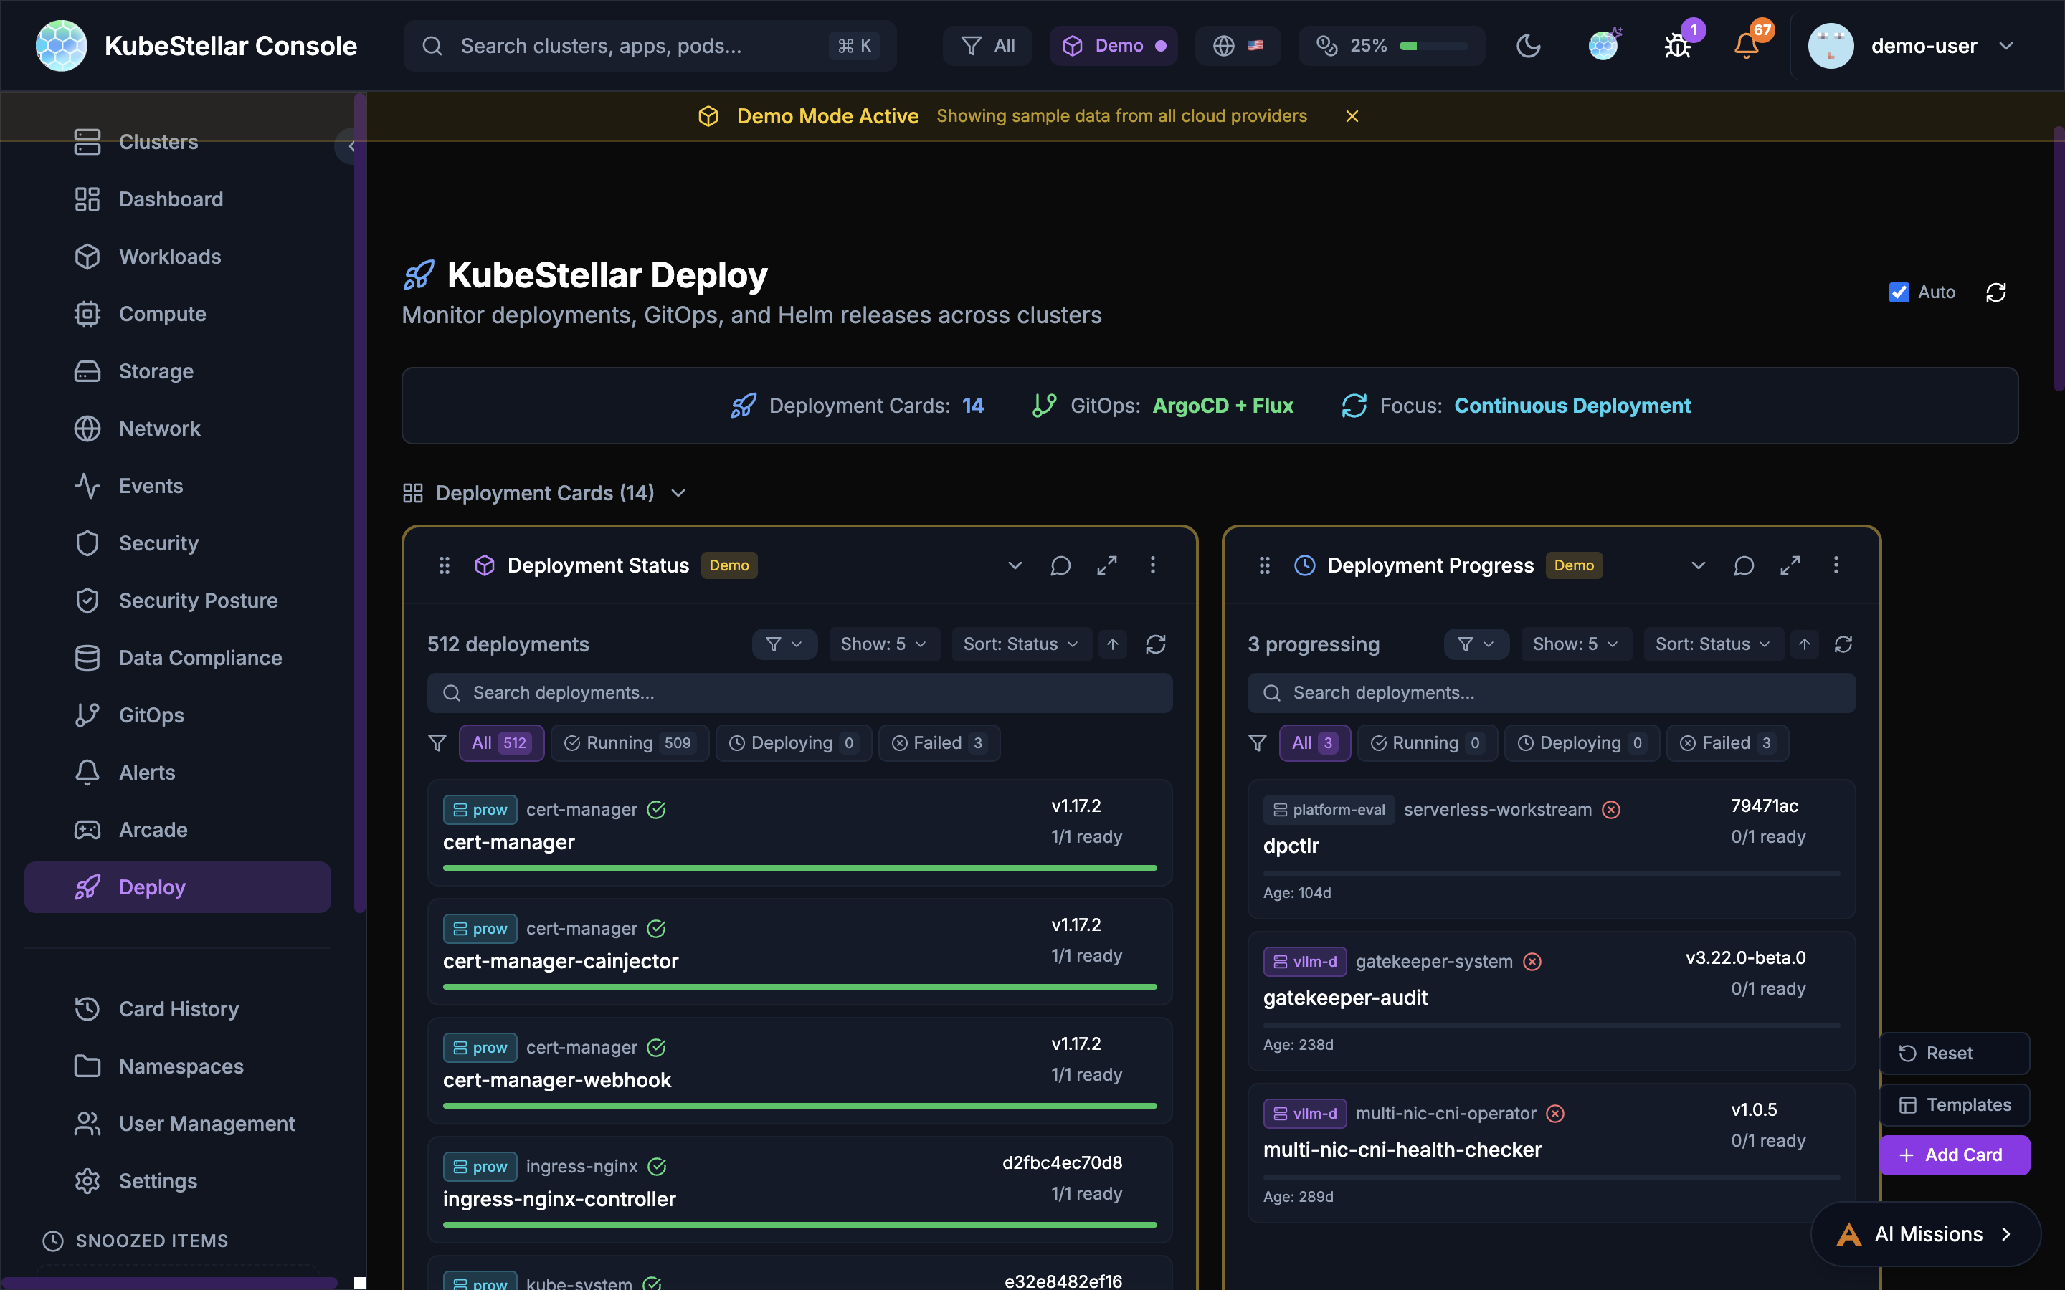The width and height of the screenshot is (2065, 1290).
Task: Uncheck the Auto refresh checkbox
Action: [x=1898, y=292]
